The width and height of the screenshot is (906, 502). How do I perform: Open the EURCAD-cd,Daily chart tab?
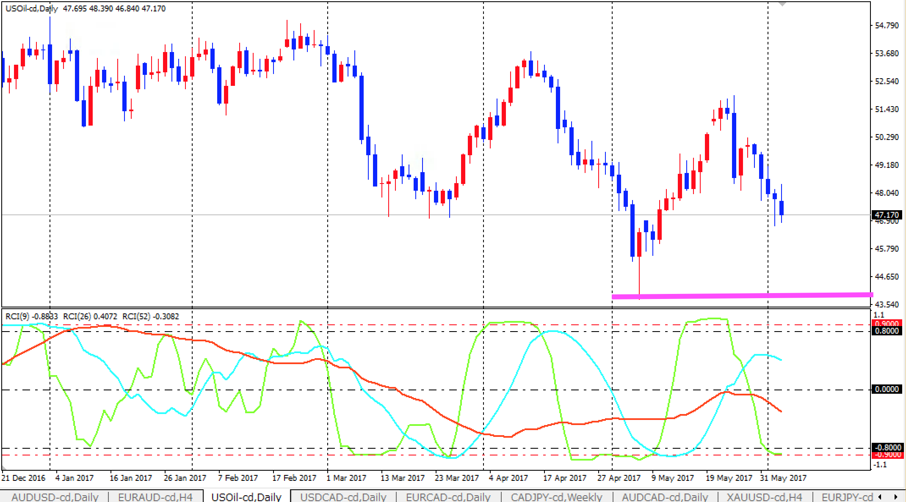[448, 497]
